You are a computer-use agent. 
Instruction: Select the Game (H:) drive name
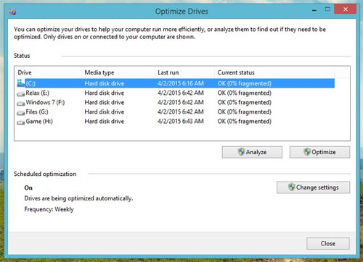(x=39, y=121)
